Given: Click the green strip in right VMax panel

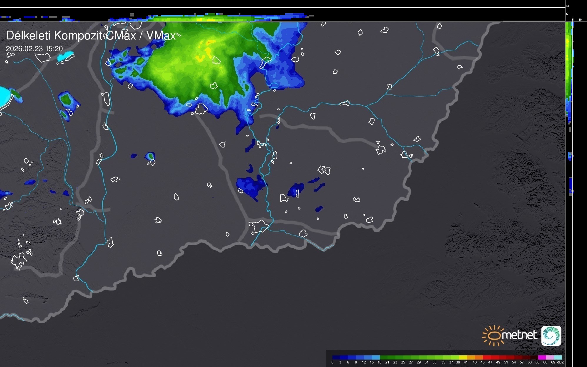Looking at the screenshot, I should [x=568, y=62].
